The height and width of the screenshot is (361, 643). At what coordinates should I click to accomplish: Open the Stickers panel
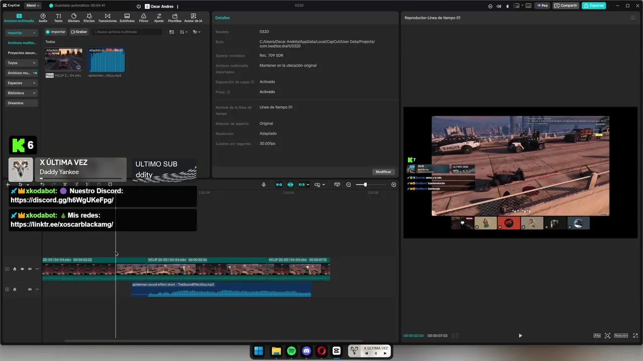[x=74, y=18]
